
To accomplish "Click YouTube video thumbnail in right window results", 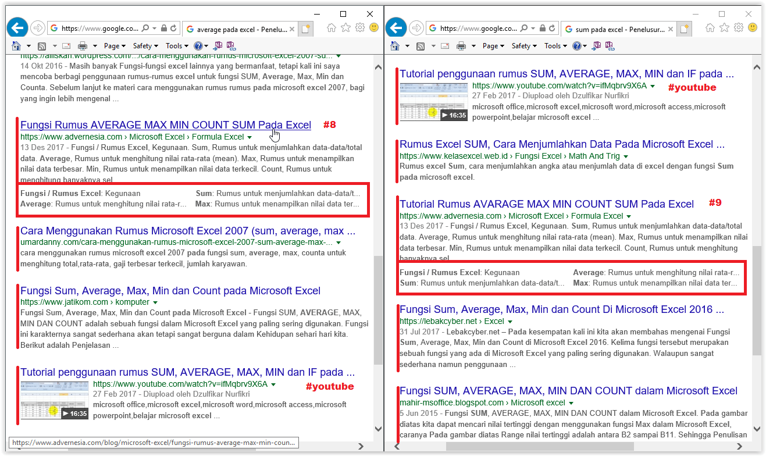I will pos(434,102).
